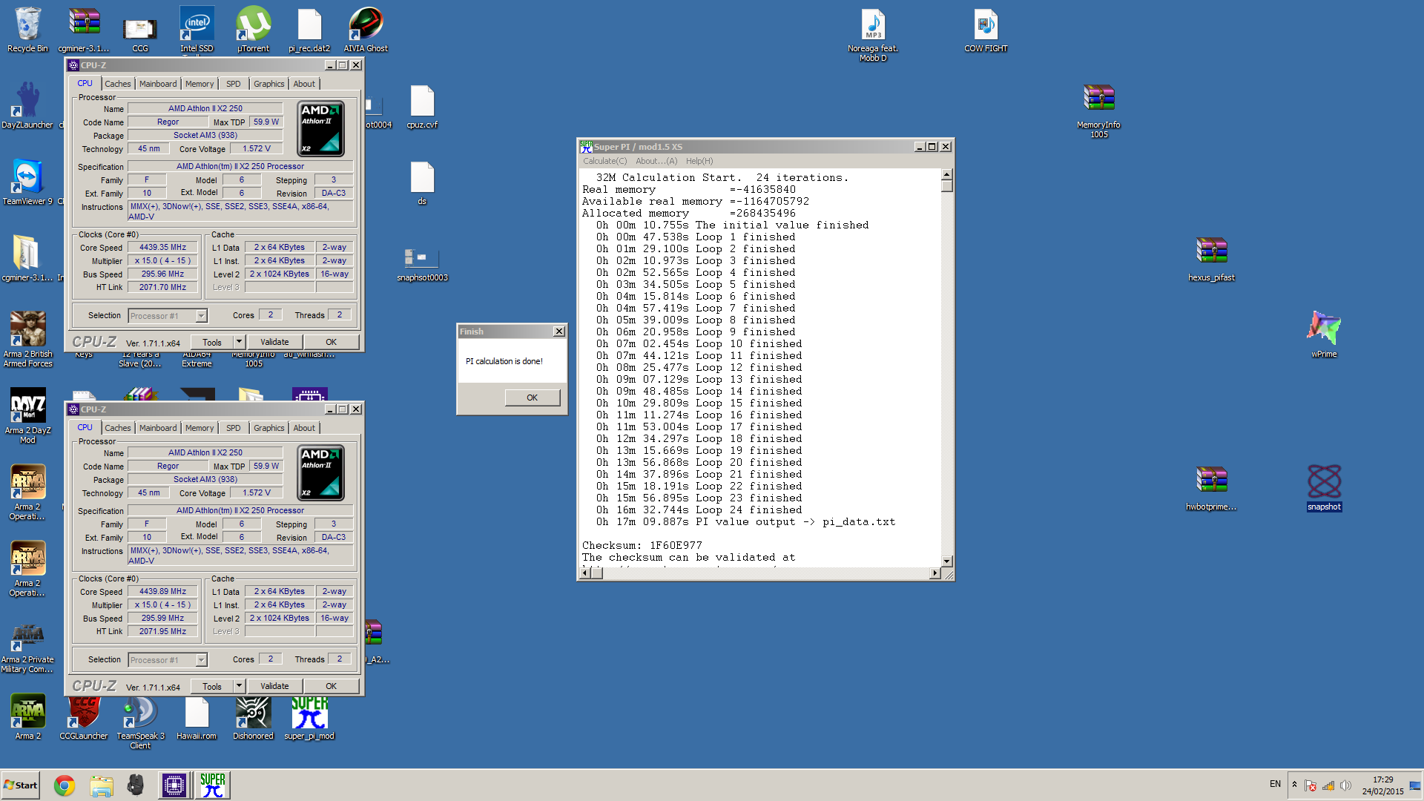Click Validate in the bottom CPU-Z window

click(x=274, y=686)
